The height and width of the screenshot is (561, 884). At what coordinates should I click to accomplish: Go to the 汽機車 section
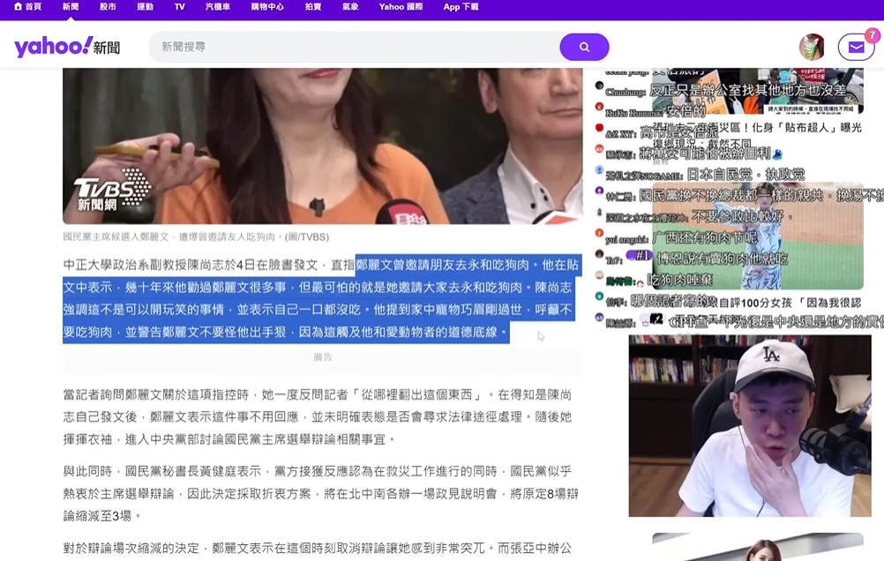click(217, 7)
